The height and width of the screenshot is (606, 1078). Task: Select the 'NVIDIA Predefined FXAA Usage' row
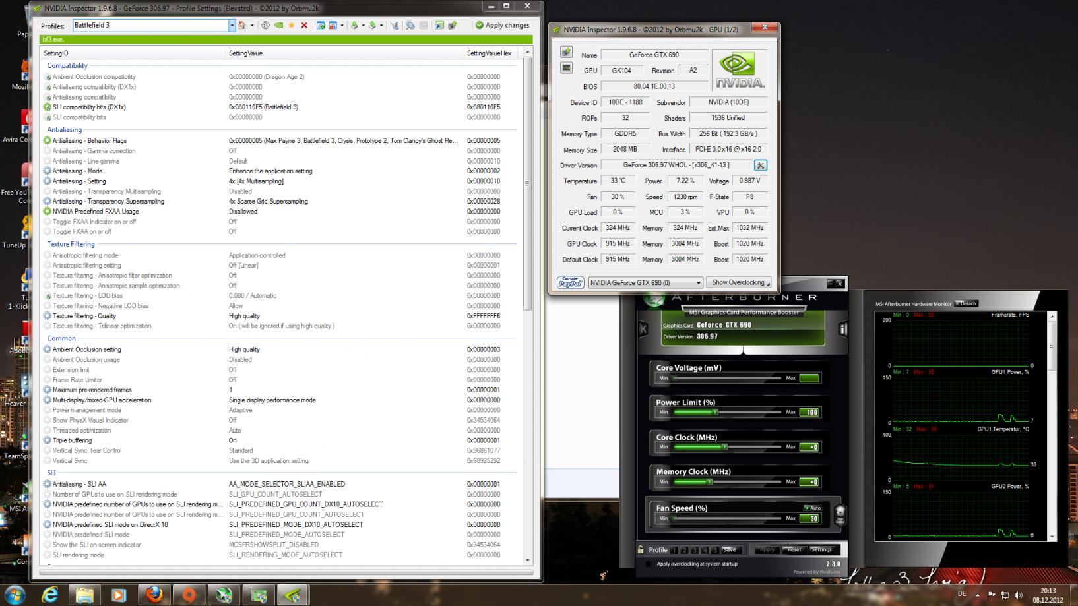[280, 212]
